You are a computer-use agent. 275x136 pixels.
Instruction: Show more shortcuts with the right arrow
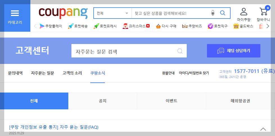(268, 26)
